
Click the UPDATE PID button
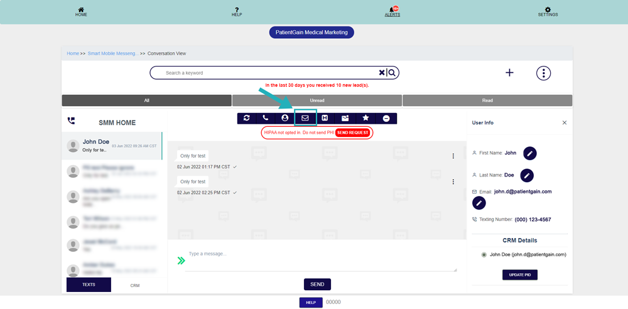pyautogui.click(x=520, y=275)
